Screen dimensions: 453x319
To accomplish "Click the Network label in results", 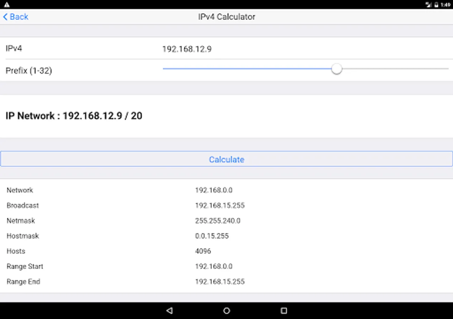I will tap(20, 190).
